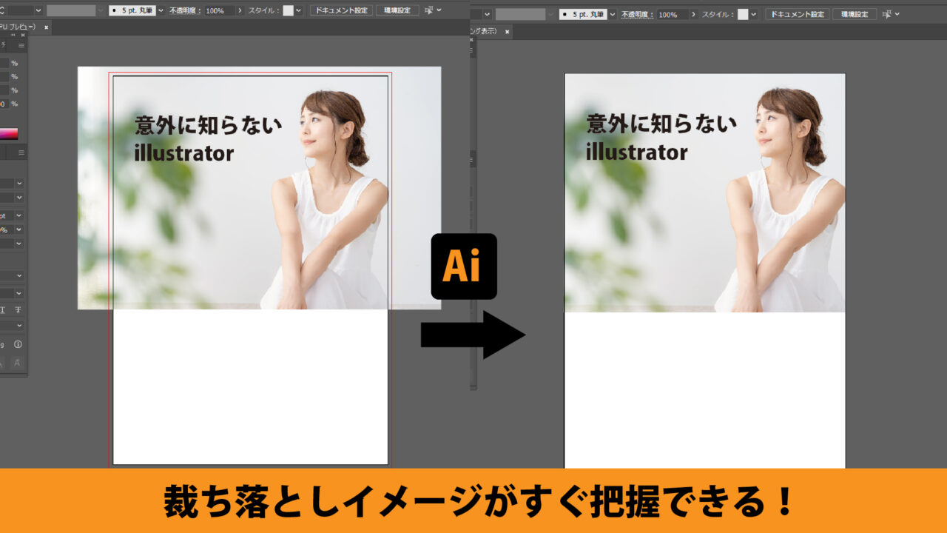Expand opacity slider arrow in trim view window

click(x=692, y=15)
